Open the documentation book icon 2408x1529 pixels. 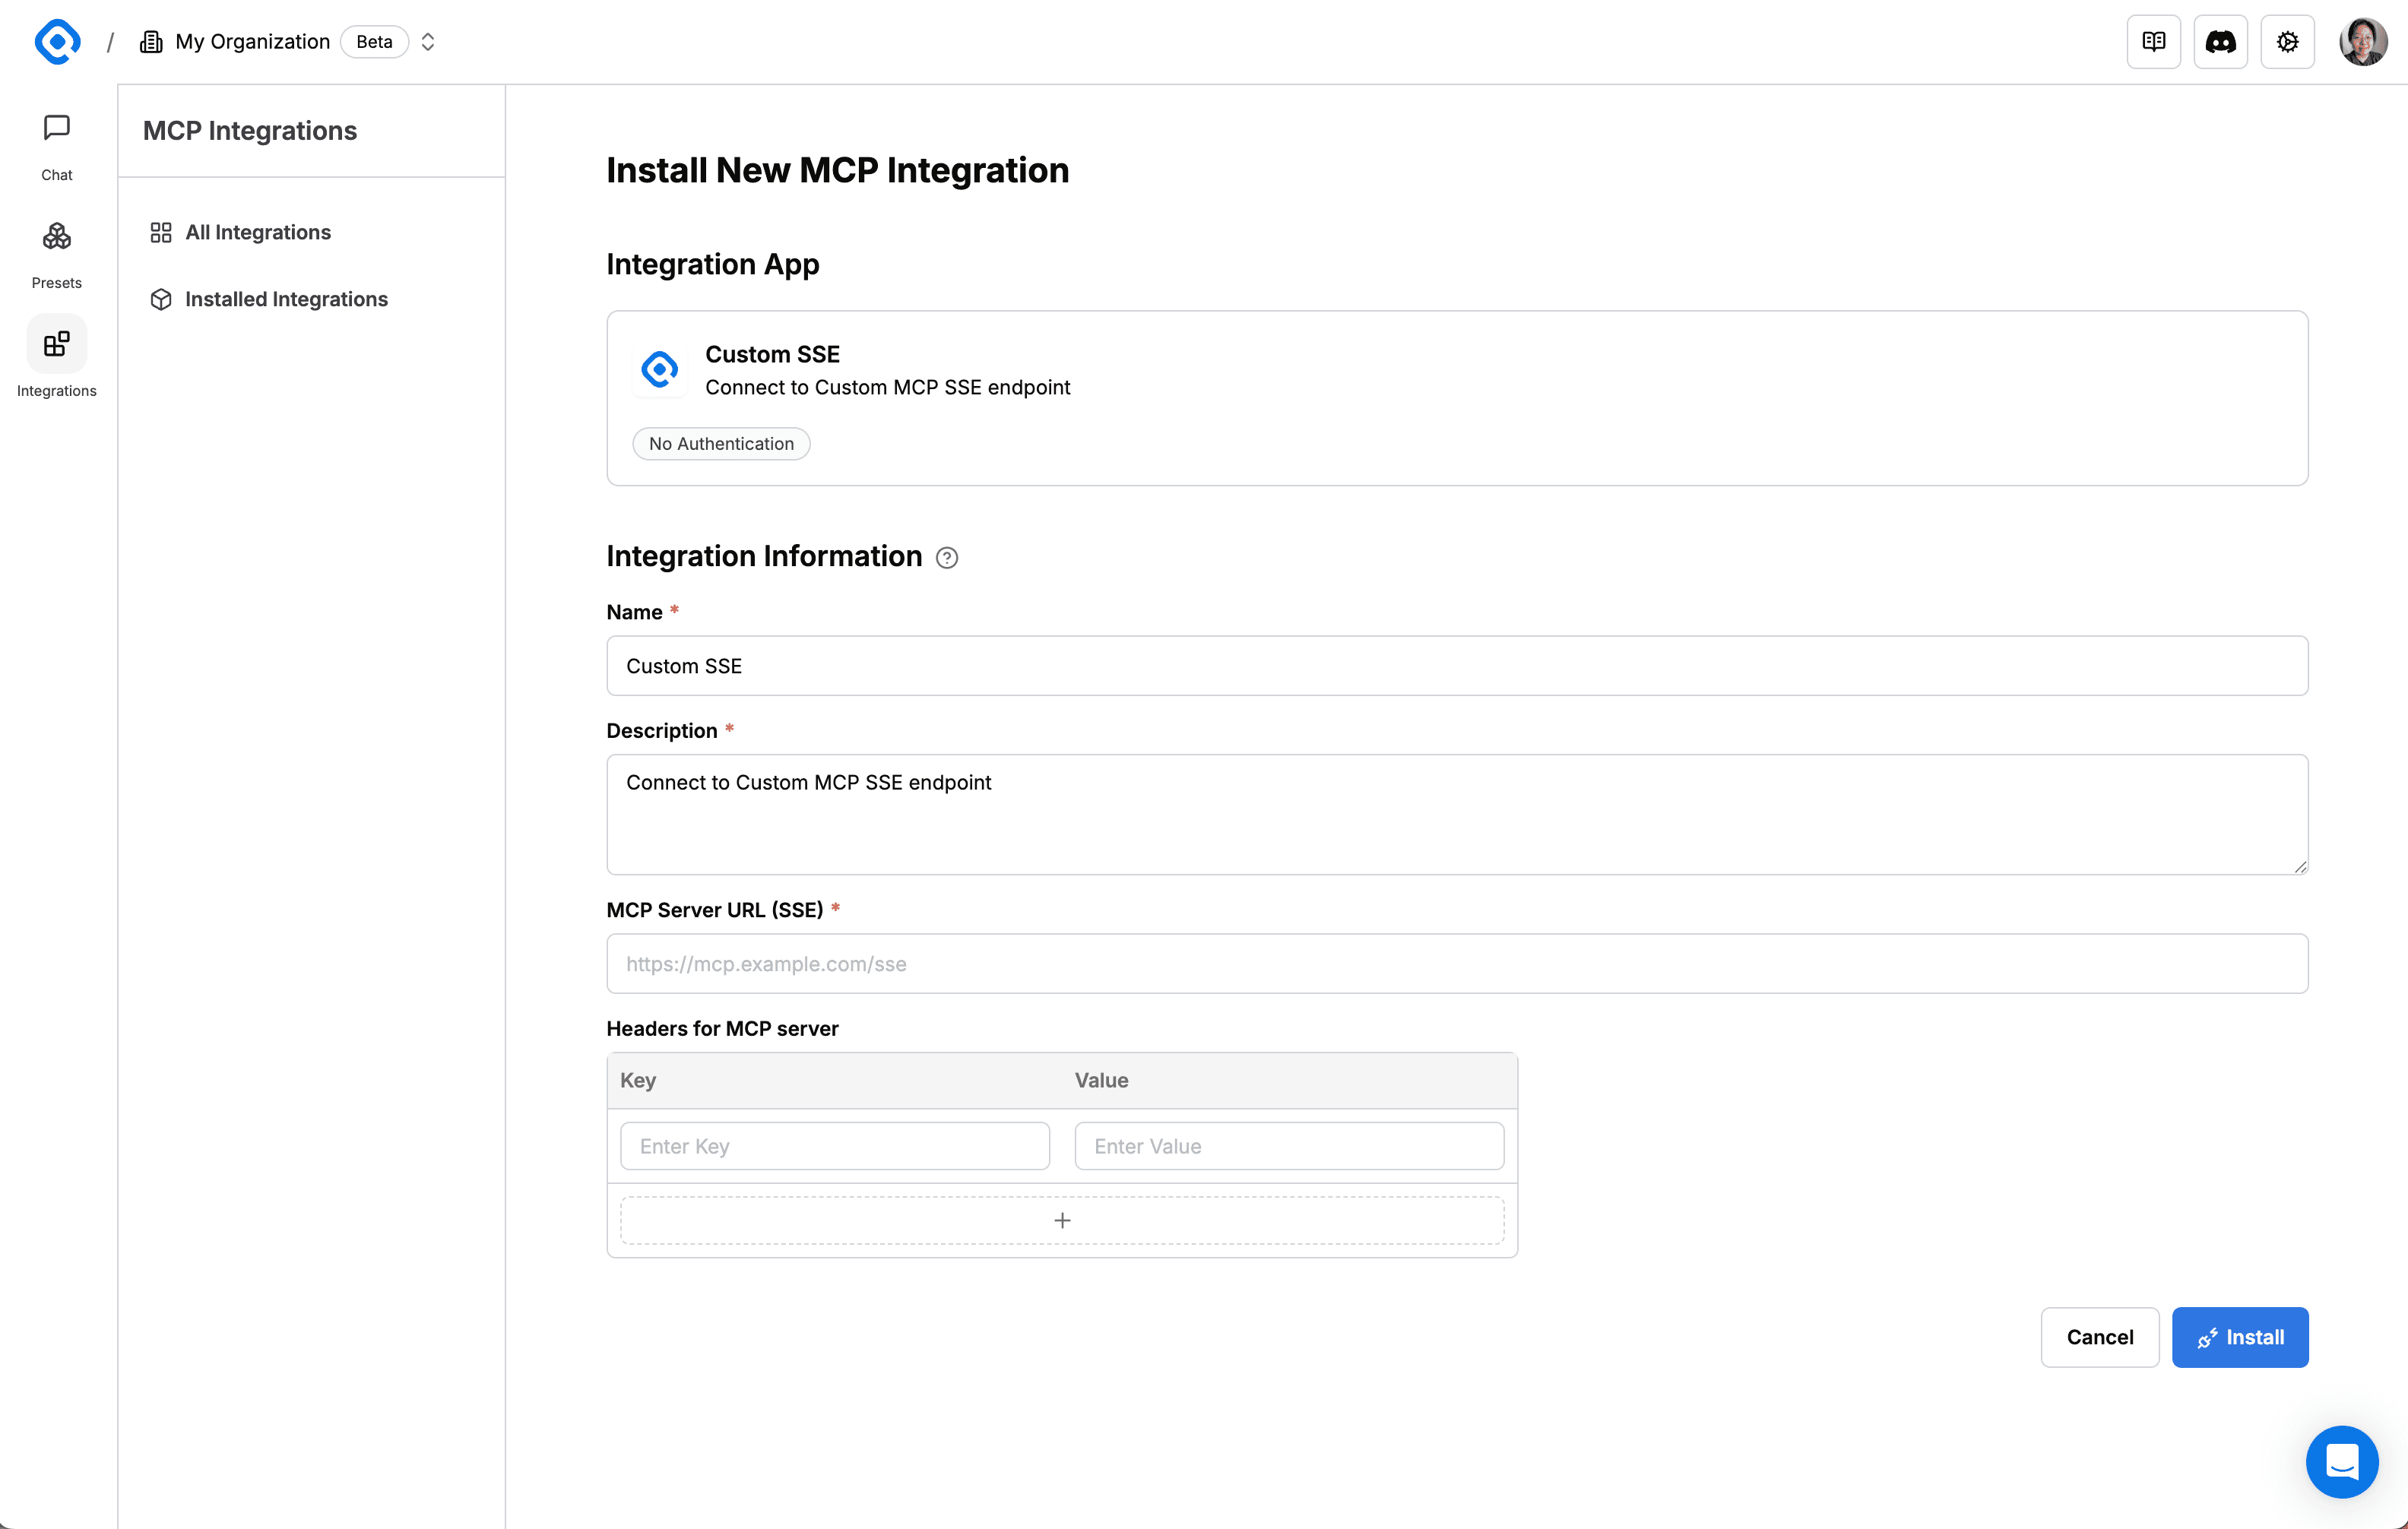[x=2153, y=42]
